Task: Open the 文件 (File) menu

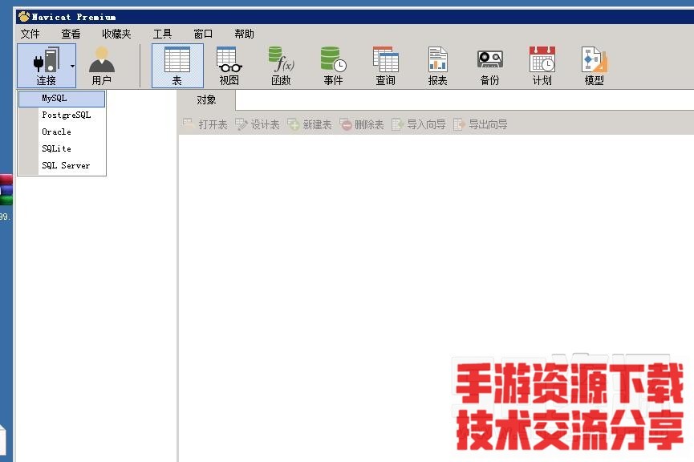Action: [x=30, y=34]
